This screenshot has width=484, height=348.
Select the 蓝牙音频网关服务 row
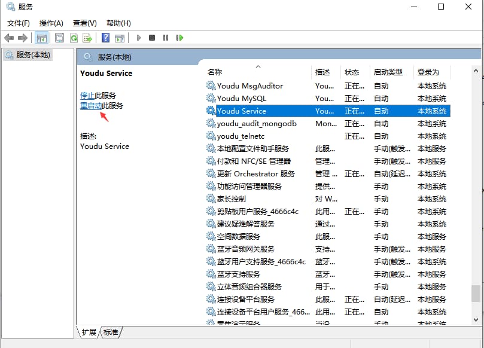(x=328, y=249)
